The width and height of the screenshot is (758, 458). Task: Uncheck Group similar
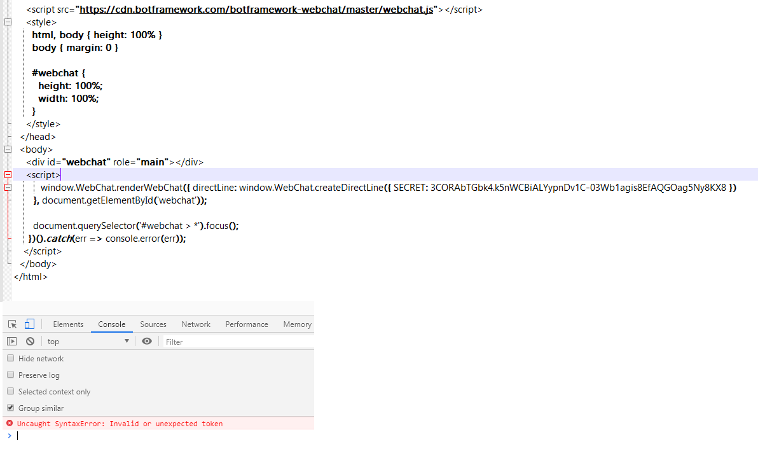(x=10, y=408)
